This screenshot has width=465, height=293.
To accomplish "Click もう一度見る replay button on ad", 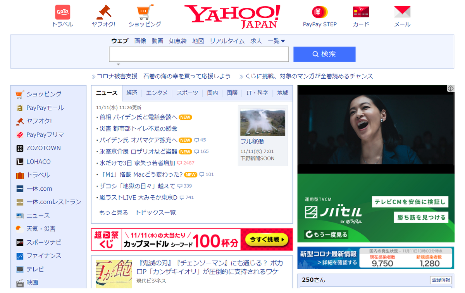I will [x=326, y=234].
